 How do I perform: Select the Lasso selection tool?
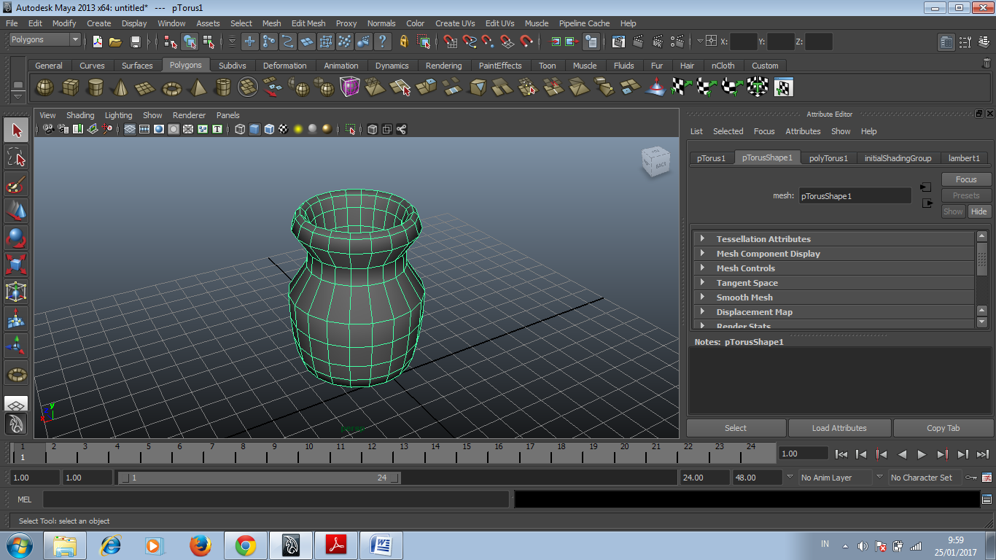[x=15, y=157]
